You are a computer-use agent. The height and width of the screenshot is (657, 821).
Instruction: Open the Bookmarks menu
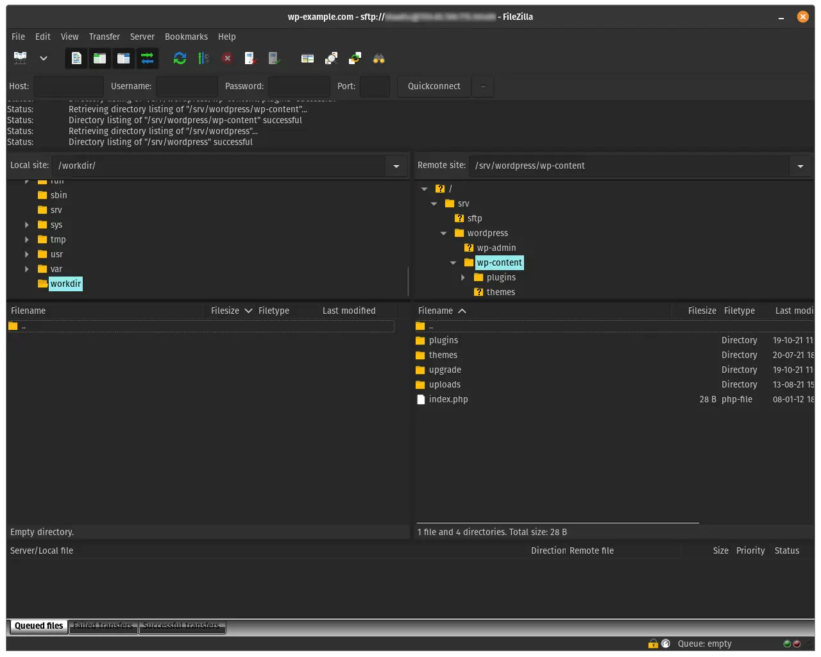(x=186, y=37)
